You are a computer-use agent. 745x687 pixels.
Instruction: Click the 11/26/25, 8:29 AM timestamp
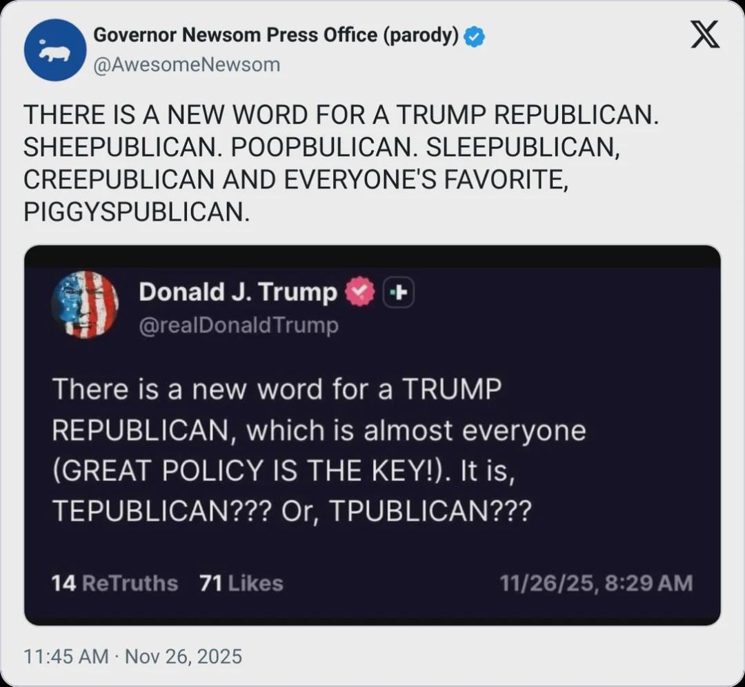pyautogui.click(x=595, y=584)
